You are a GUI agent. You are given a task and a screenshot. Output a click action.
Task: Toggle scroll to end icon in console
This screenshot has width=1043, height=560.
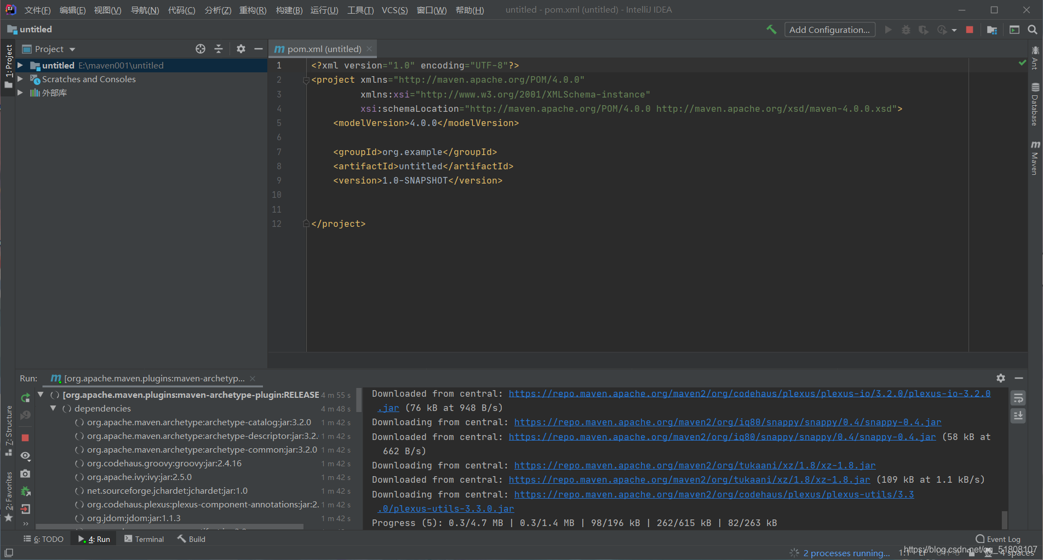(1018, 416)
